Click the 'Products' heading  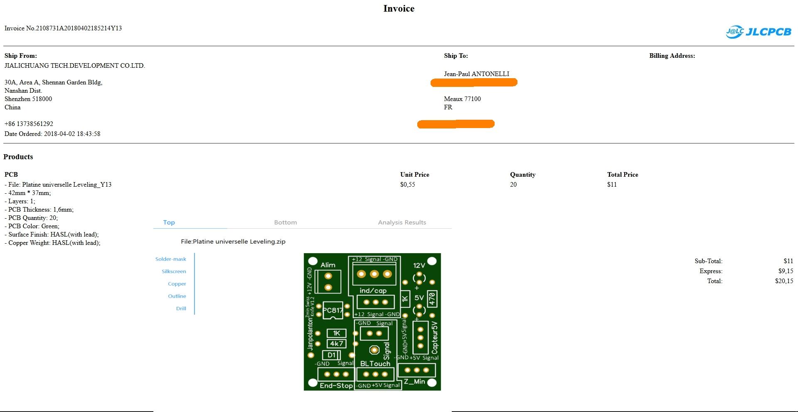[x=18, y=157]
